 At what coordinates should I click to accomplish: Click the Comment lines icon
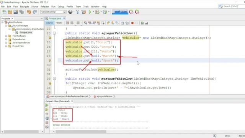(142, 23)
